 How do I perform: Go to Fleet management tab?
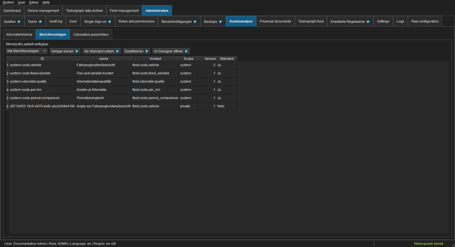124,11
